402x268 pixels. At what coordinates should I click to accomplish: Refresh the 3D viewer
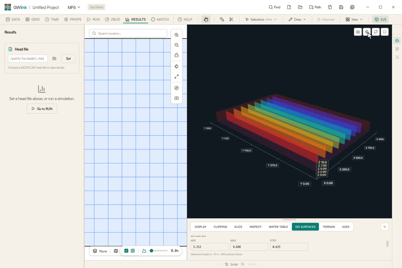coord(376,32)
